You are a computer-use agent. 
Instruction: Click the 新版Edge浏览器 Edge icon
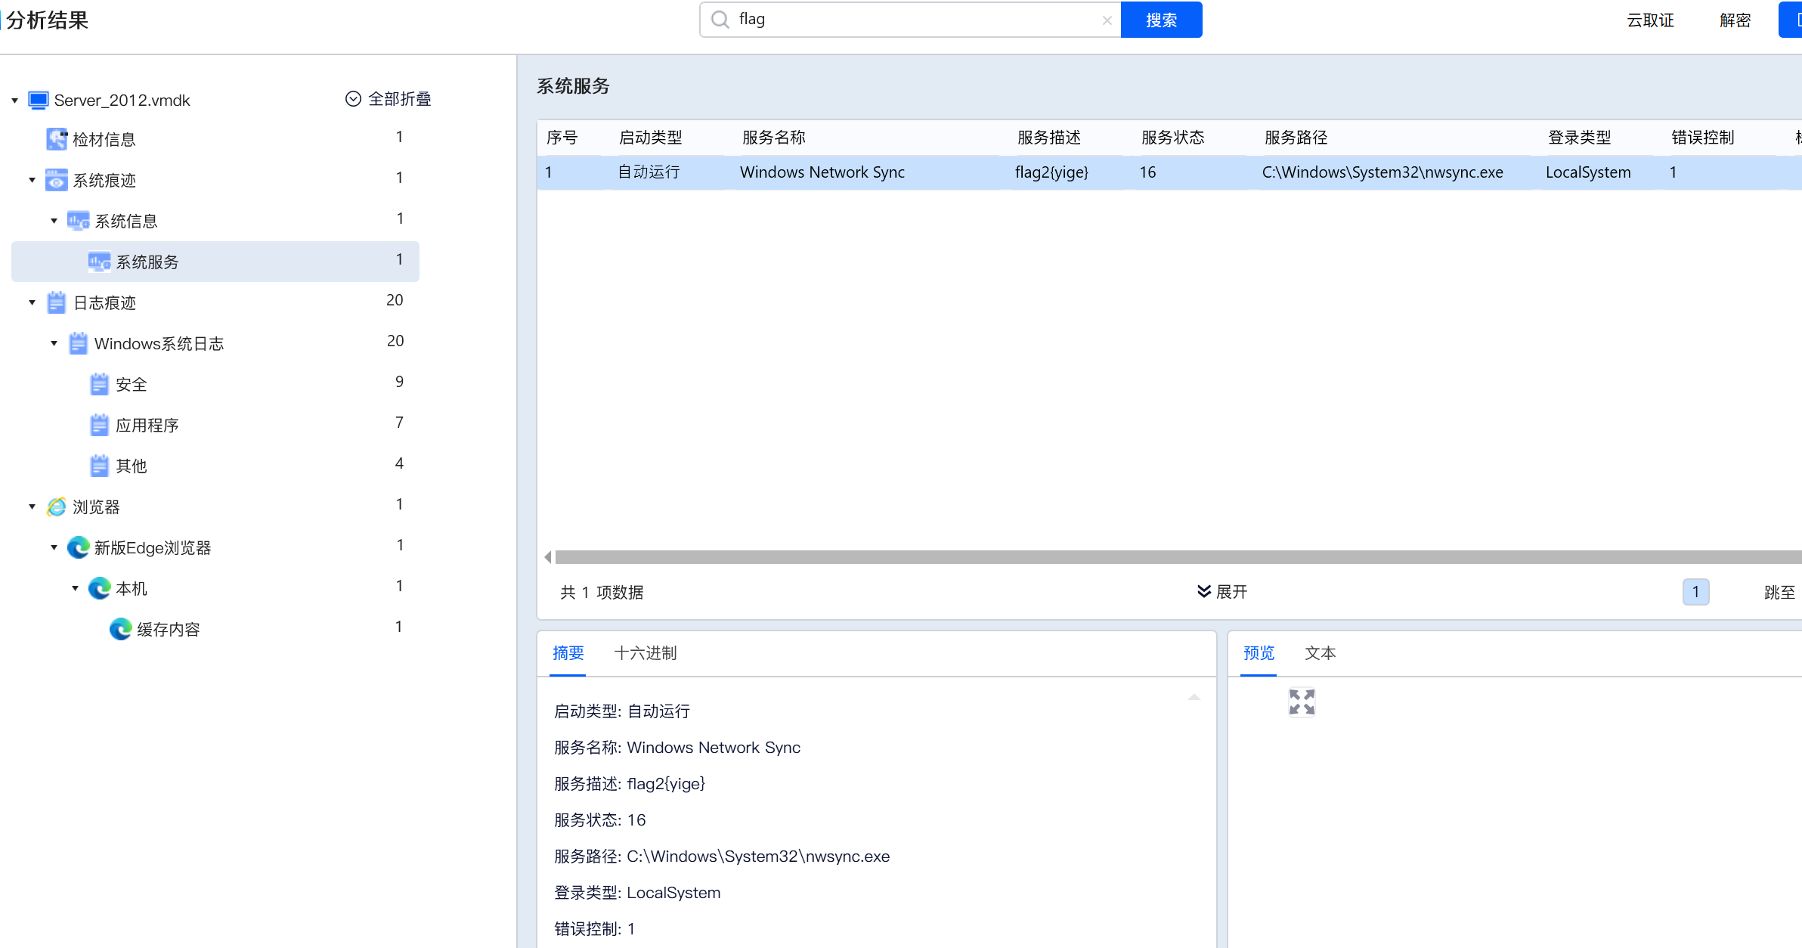(78, 547)
